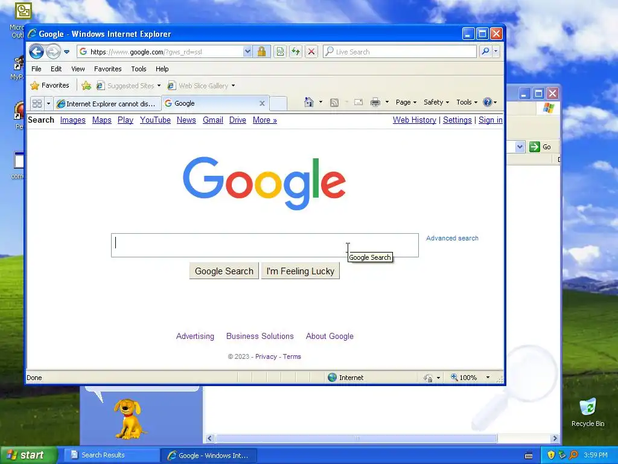Image resolution: width=618 pixels, height=464 pixels.
Task: Open Web Slice Gallery in the favorites bar
Action: pyautogui.click(x=201, y=86)
